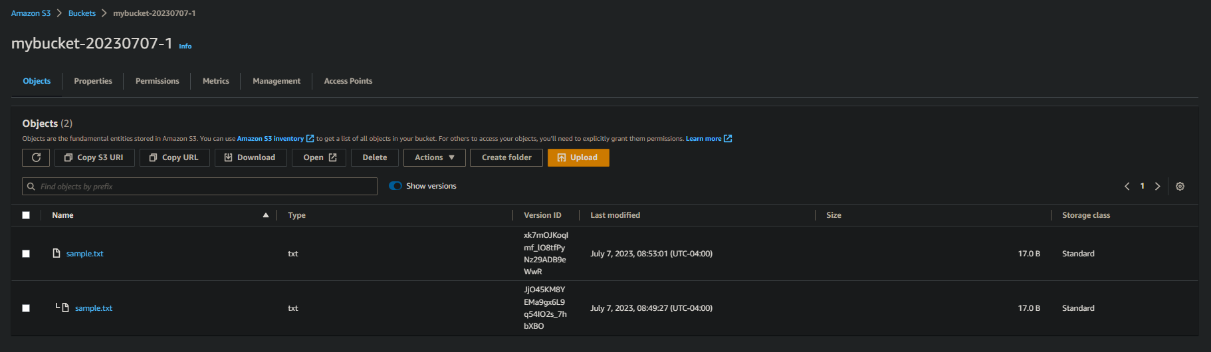Open the Management tab

pos(276,81)
